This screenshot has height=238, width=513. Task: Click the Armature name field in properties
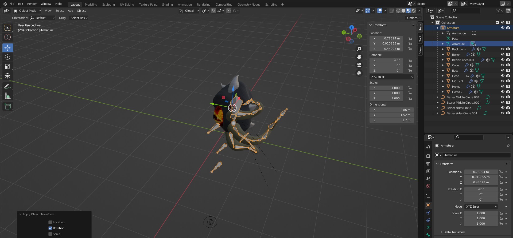click(x=476, y=155)
